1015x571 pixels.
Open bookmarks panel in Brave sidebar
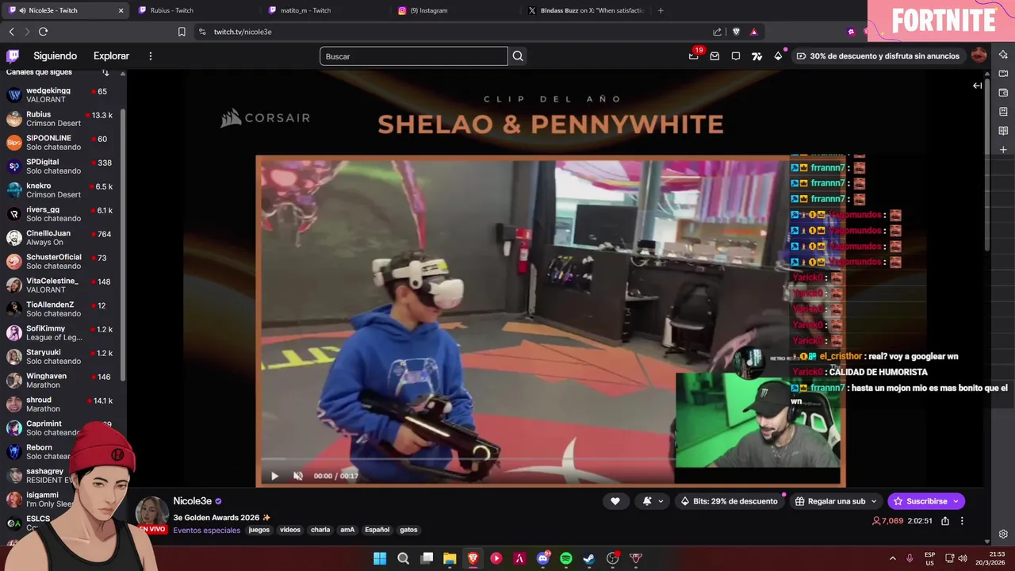pyautogui.click(x=1003, y=112)
